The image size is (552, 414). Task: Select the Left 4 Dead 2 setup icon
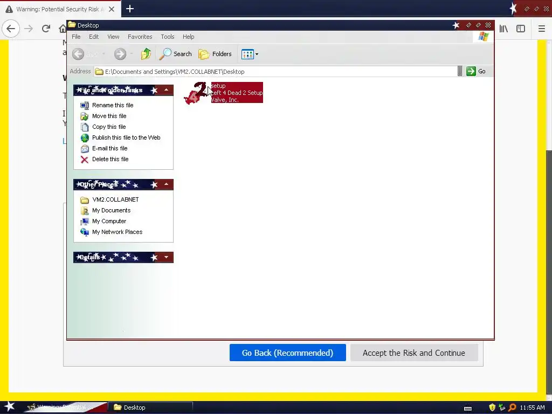click(196, 93)
